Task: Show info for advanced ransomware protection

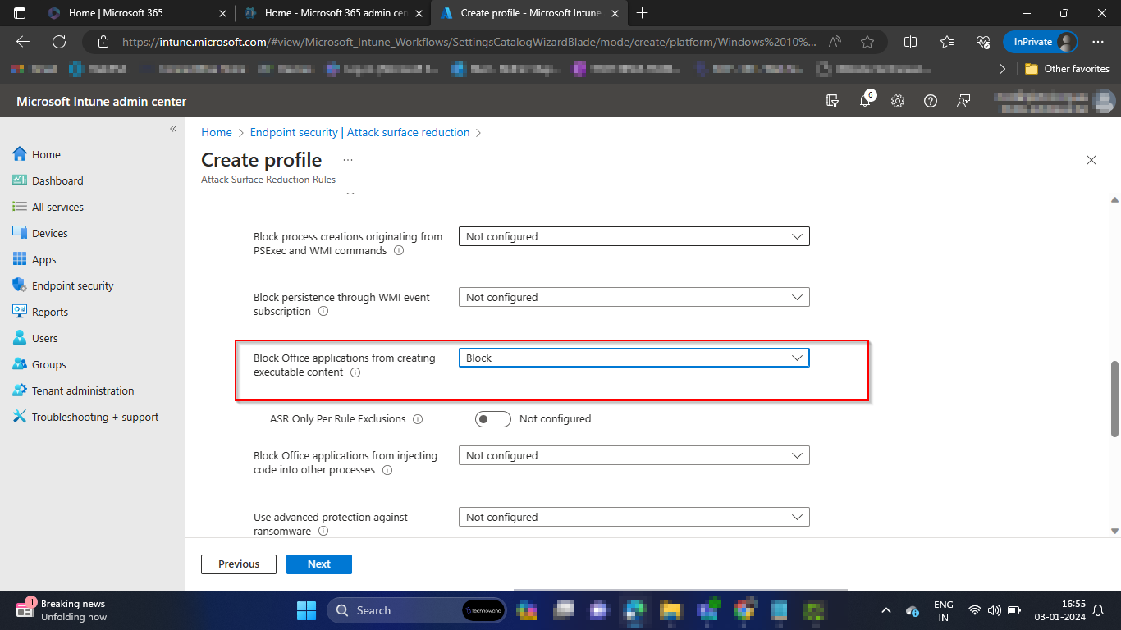Action: point(323,532)
